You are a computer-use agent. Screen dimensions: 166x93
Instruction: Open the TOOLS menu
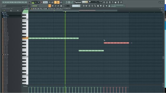tap(23, 2)
